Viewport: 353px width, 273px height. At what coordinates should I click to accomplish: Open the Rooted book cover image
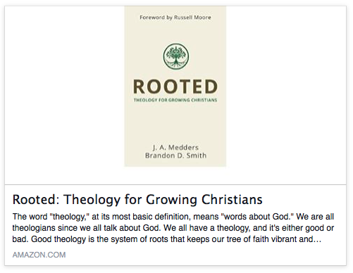click(x=175, y=86)
